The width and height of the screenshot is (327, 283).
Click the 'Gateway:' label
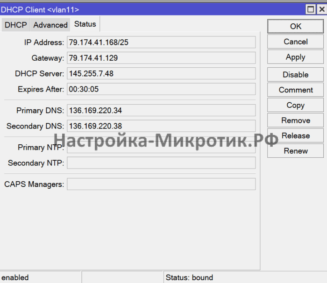48,58
